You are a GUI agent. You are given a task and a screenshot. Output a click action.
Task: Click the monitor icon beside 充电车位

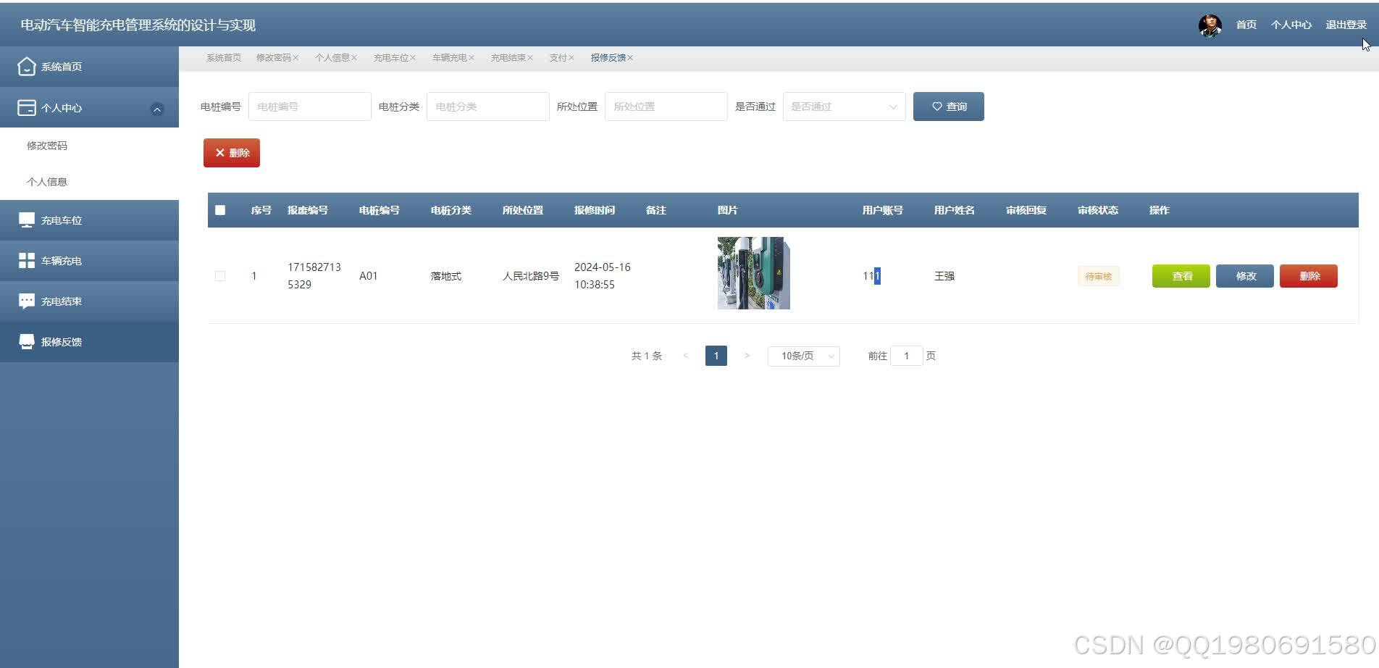(27, 220)
